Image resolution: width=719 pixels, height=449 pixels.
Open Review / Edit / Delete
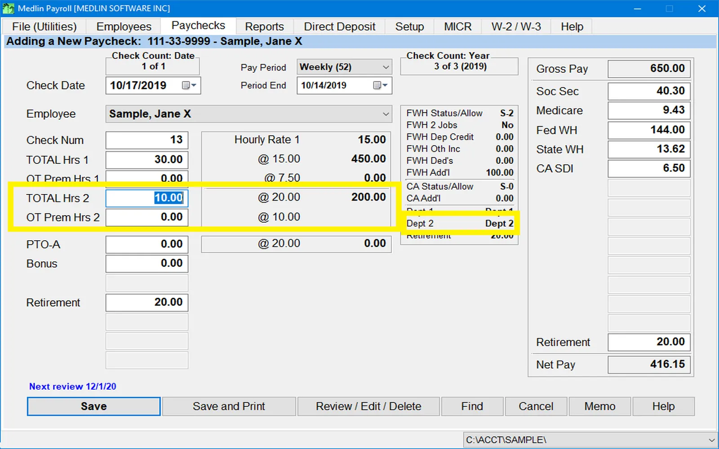(x=368, y=406)
